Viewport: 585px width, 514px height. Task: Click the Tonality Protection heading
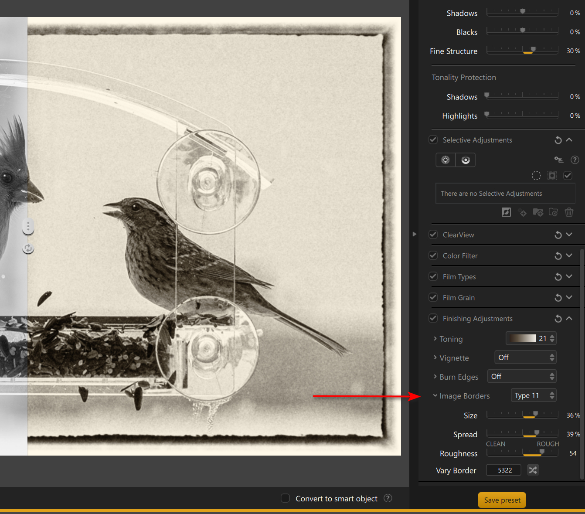464,77
